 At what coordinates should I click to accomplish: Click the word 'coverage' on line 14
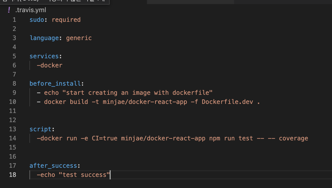click(293, 138)
